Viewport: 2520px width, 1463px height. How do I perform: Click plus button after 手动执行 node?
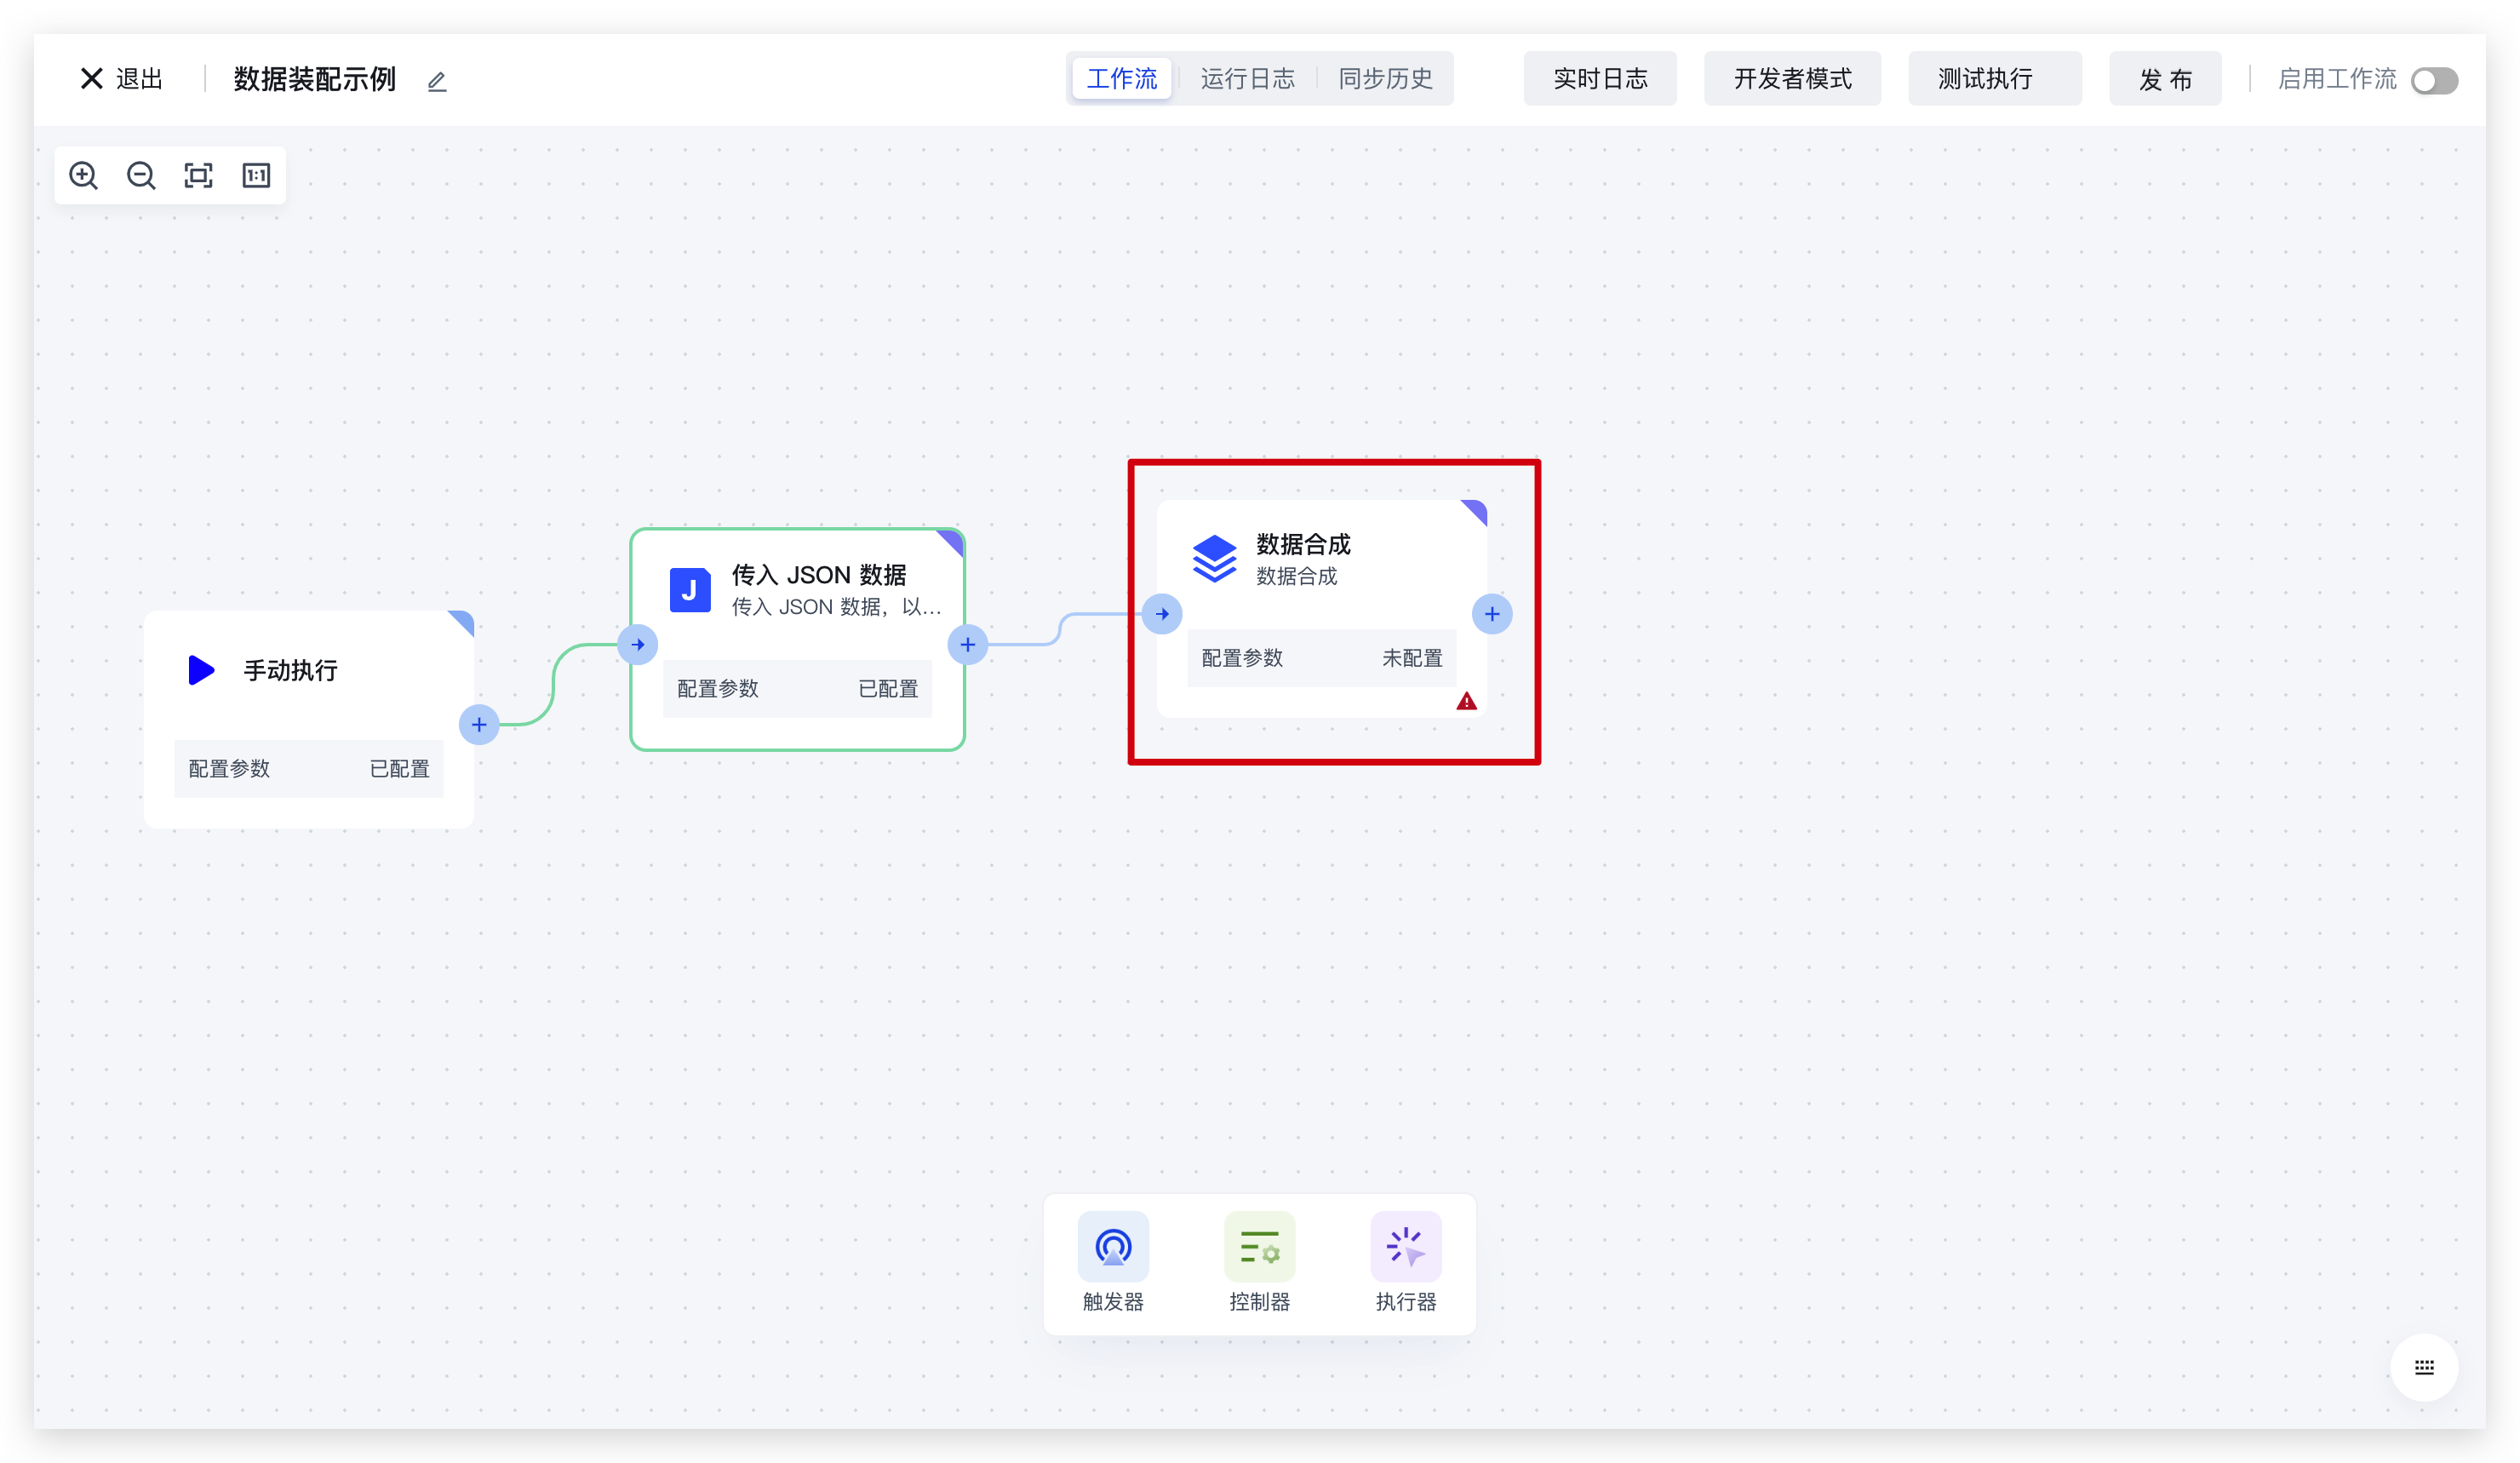[479, 724]
